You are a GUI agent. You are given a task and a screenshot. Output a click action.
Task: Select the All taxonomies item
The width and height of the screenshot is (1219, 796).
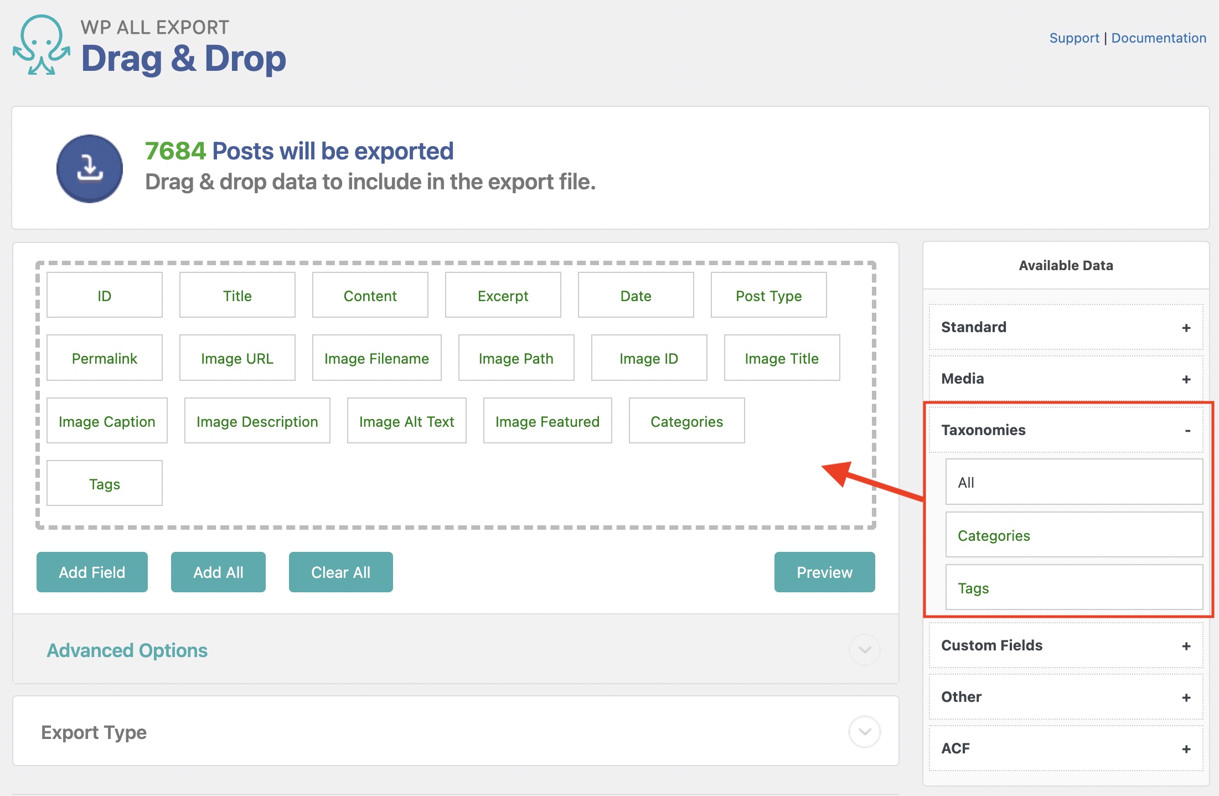(x=1073, y=482)
